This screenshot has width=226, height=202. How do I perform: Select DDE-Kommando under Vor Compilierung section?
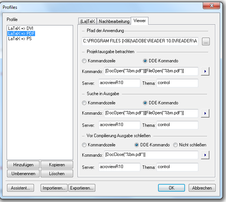tap(137, 145)
